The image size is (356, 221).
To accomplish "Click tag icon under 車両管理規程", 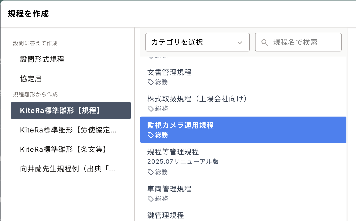I will click(150, 199).
